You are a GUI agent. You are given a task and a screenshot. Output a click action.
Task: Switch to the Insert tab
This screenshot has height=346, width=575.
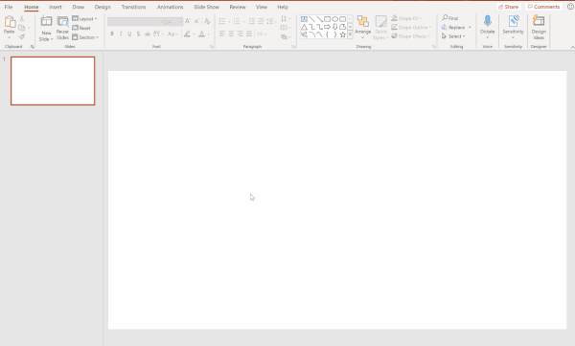point(56,7)
